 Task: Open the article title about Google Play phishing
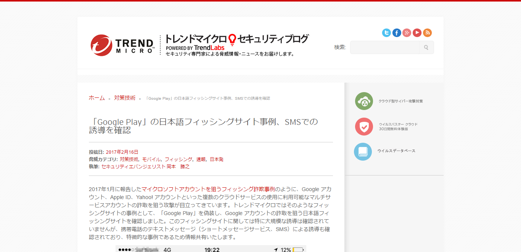203,126
